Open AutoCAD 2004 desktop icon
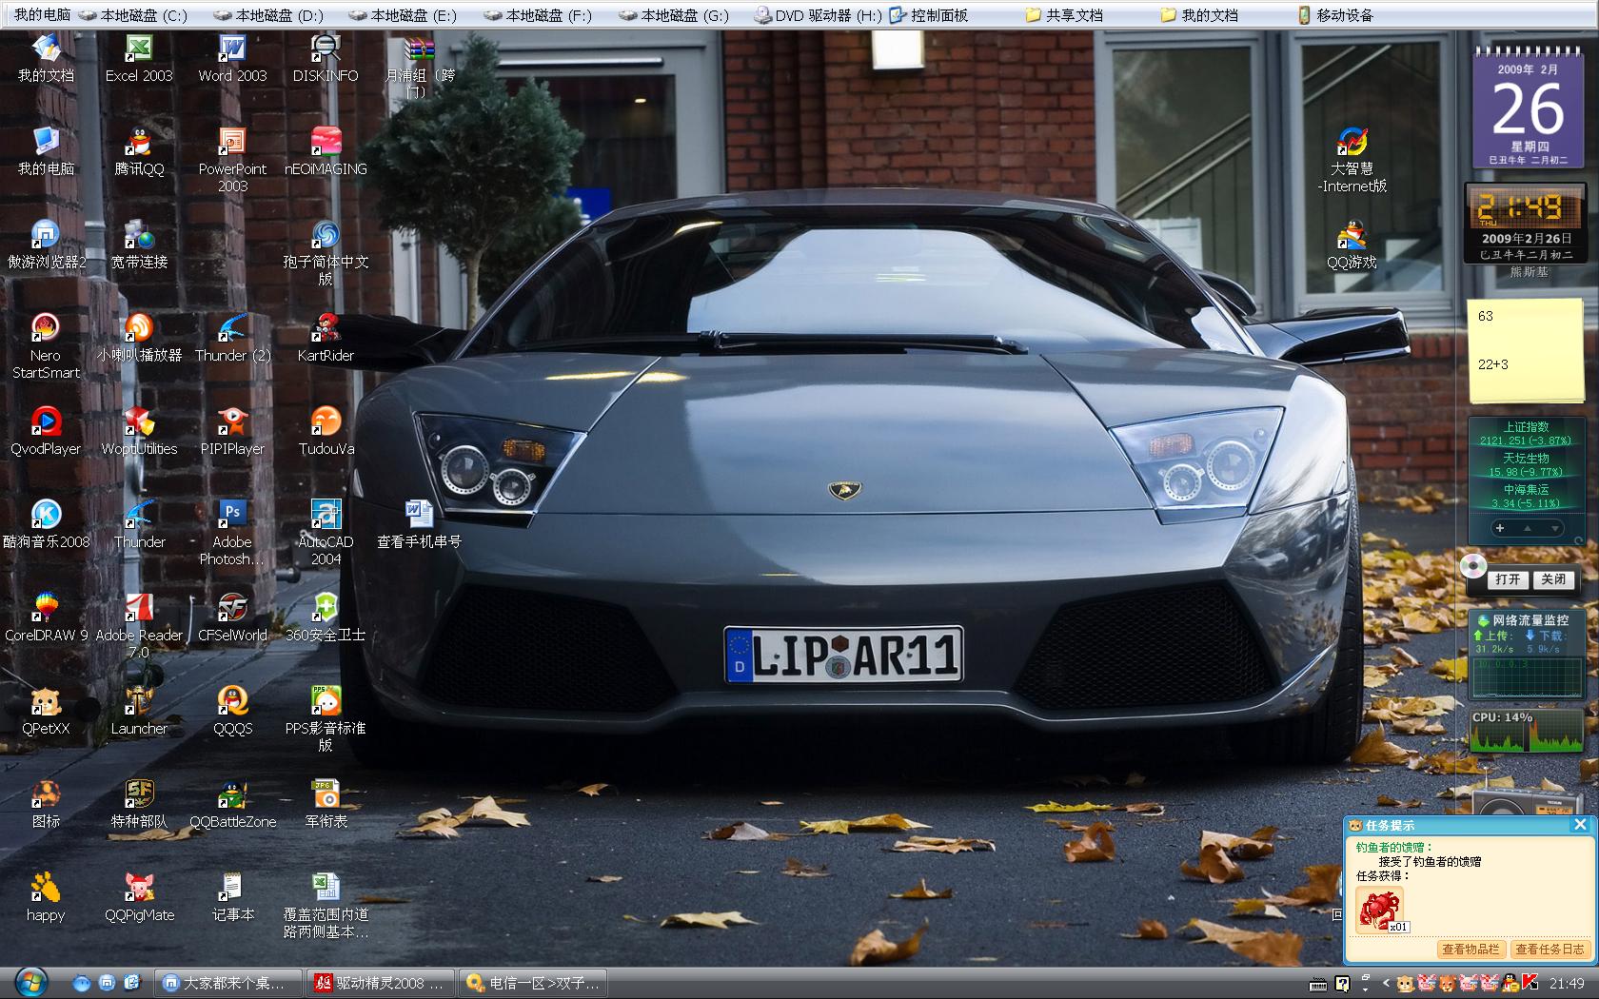1599x999 pixels. tap(326, 533)
